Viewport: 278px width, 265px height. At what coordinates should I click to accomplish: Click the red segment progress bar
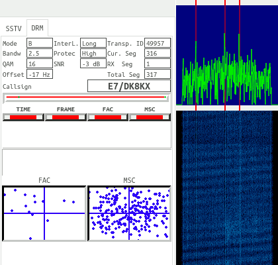click(86, 98)
